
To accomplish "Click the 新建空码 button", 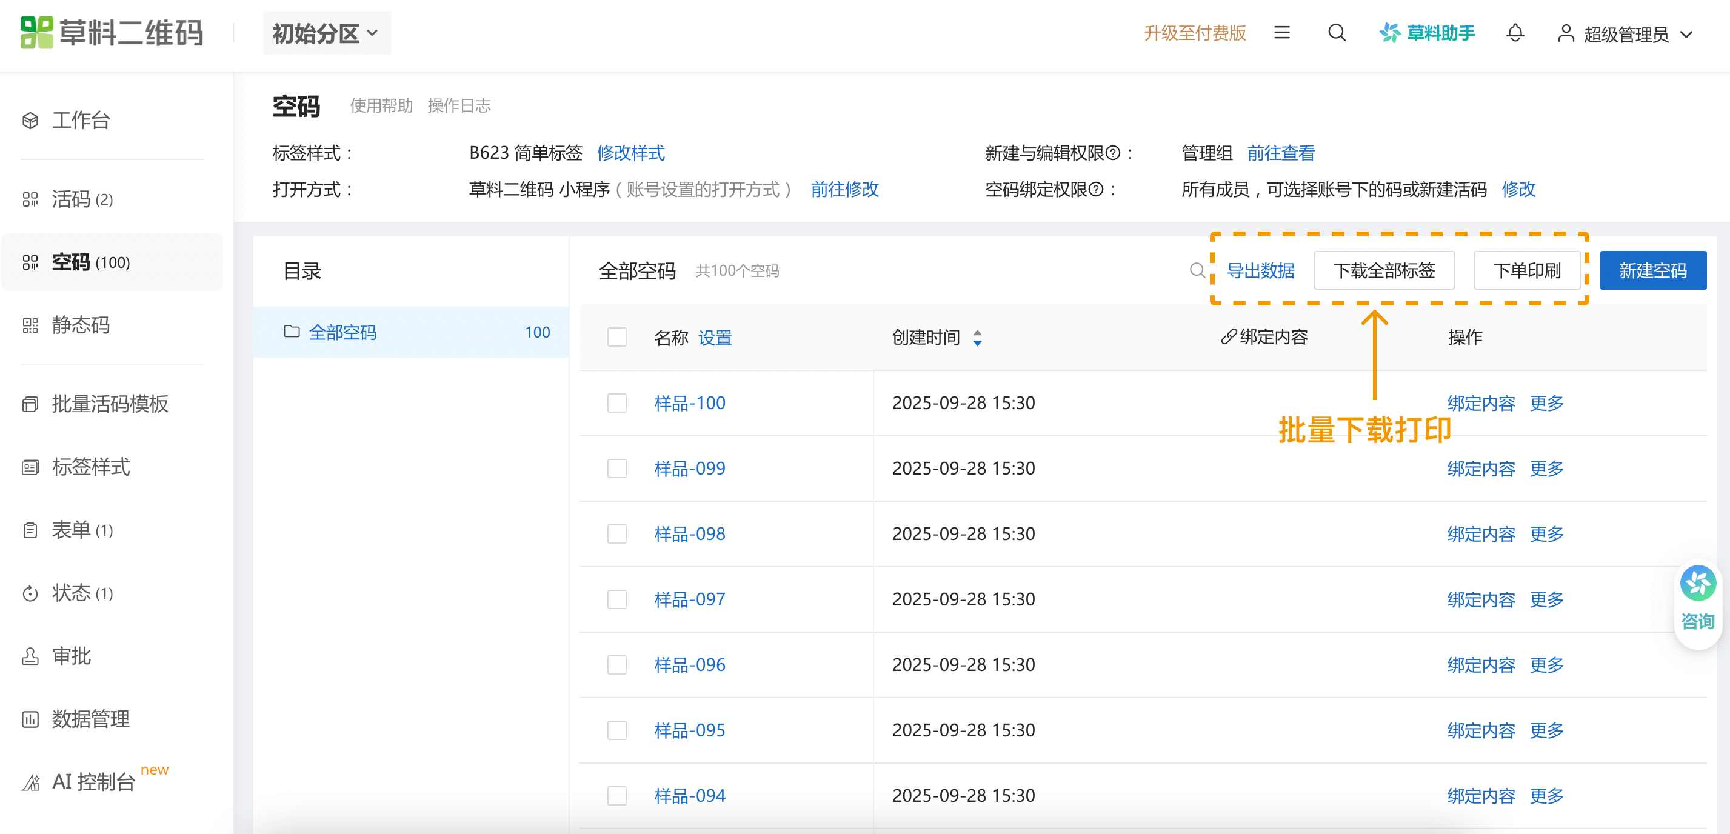I will coord(1652,270).
